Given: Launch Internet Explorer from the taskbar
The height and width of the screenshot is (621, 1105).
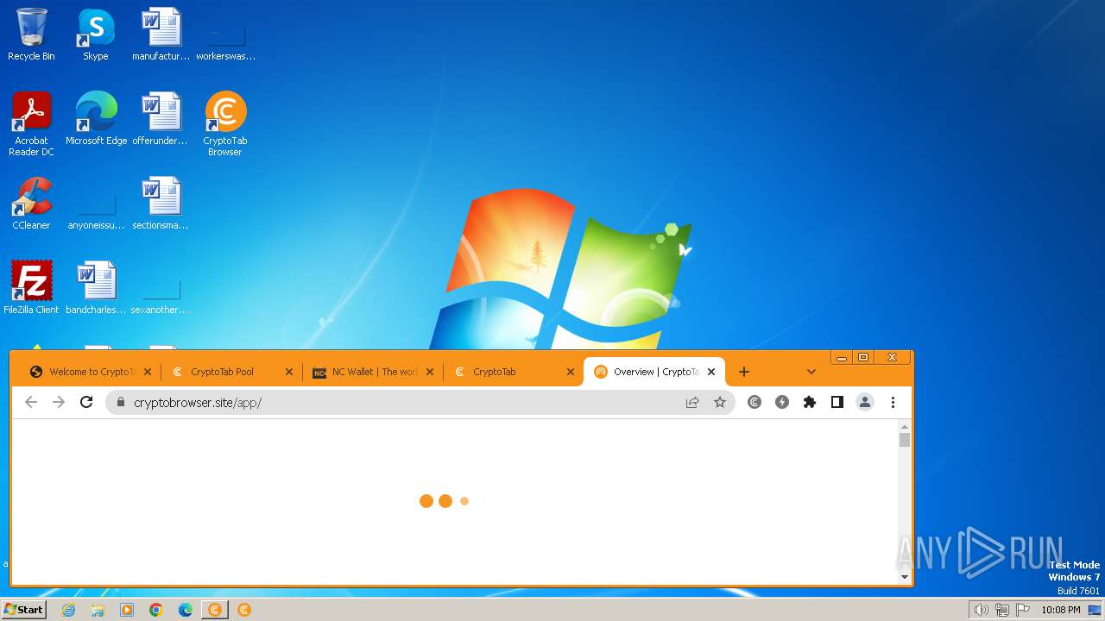Looking at the screenshot, I should [69, 610].
